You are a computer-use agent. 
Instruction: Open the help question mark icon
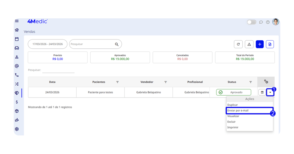click(268, 22)
